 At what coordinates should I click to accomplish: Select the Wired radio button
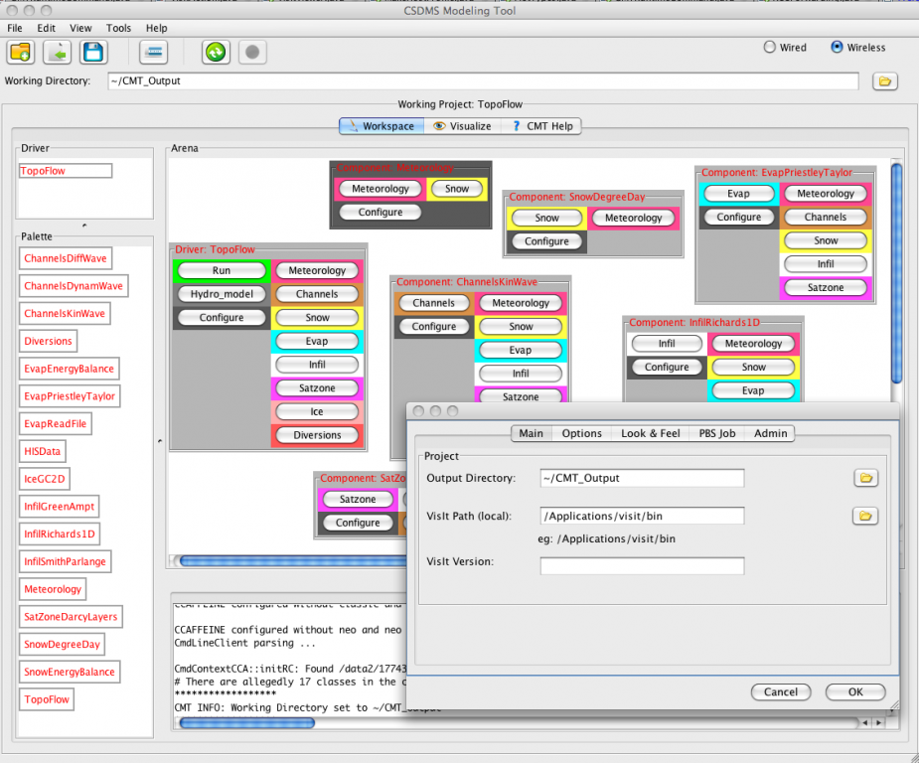769,47
